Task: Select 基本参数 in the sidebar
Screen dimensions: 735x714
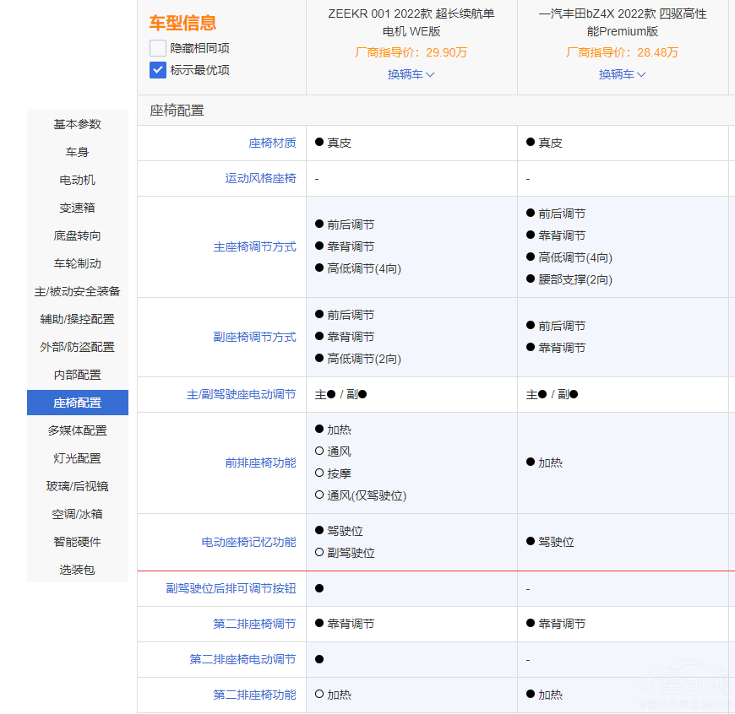Action: tap(78, 124)
